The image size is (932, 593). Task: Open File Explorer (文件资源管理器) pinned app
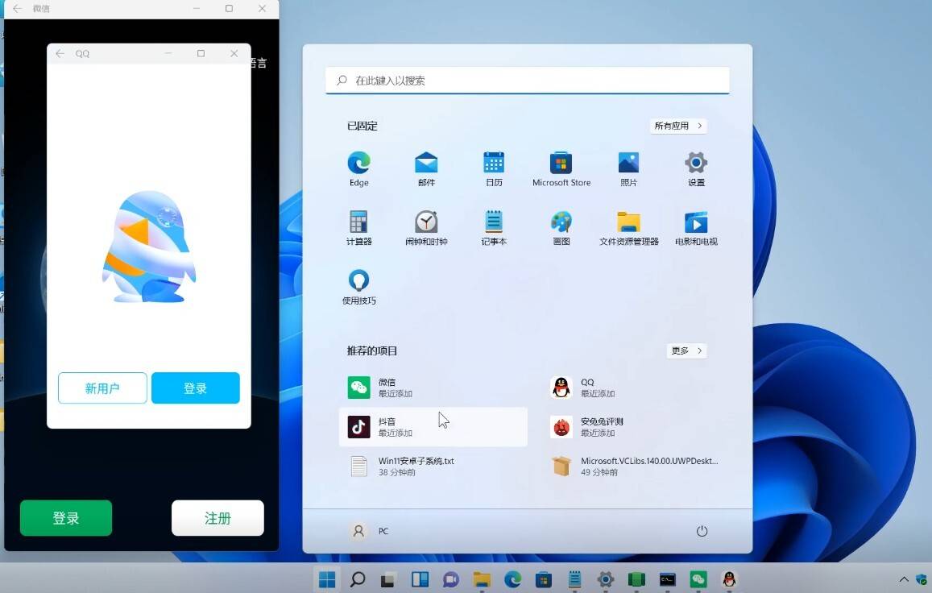pos(629,228)
